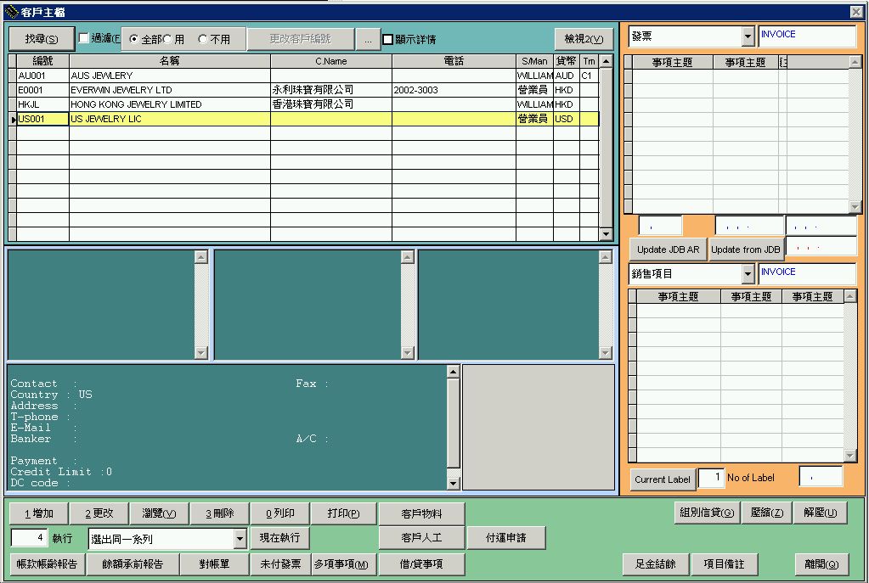Click the 瀏覽(V) browse button
Image resolution: width=869 pixels, height=583 pixels.
click(x=159, y=513)
